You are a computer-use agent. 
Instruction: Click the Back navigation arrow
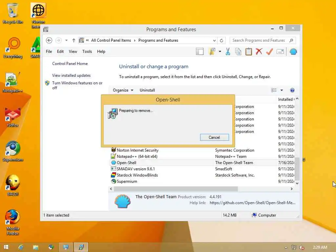[49, 40]
